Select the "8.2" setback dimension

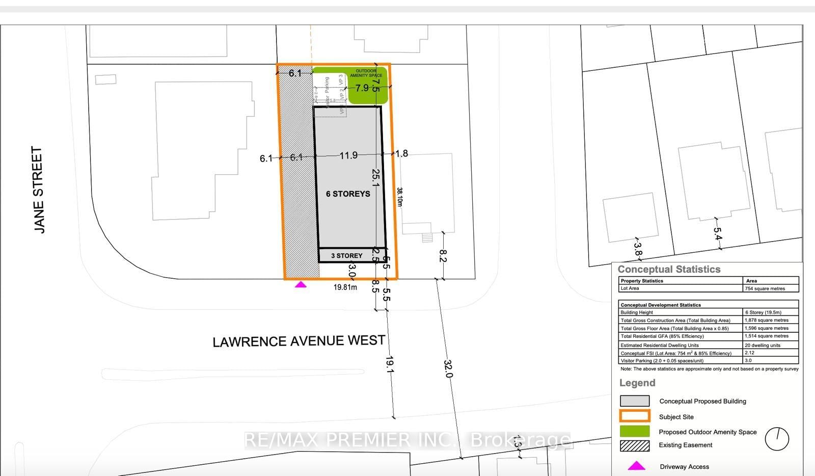tap(443, 255)
